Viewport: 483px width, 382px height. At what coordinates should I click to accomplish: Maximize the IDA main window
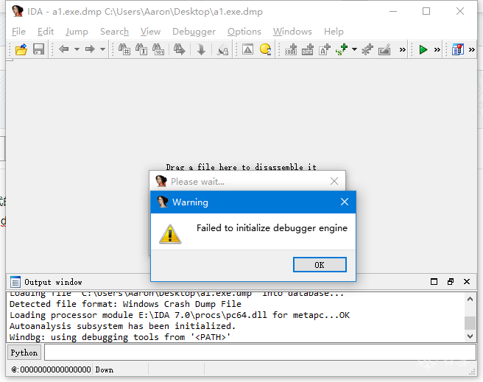(426, 11)
